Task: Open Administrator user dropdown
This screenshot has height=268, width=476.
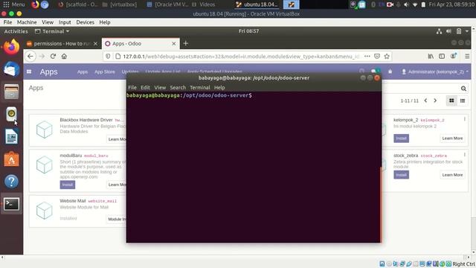Action: [434, 71]
